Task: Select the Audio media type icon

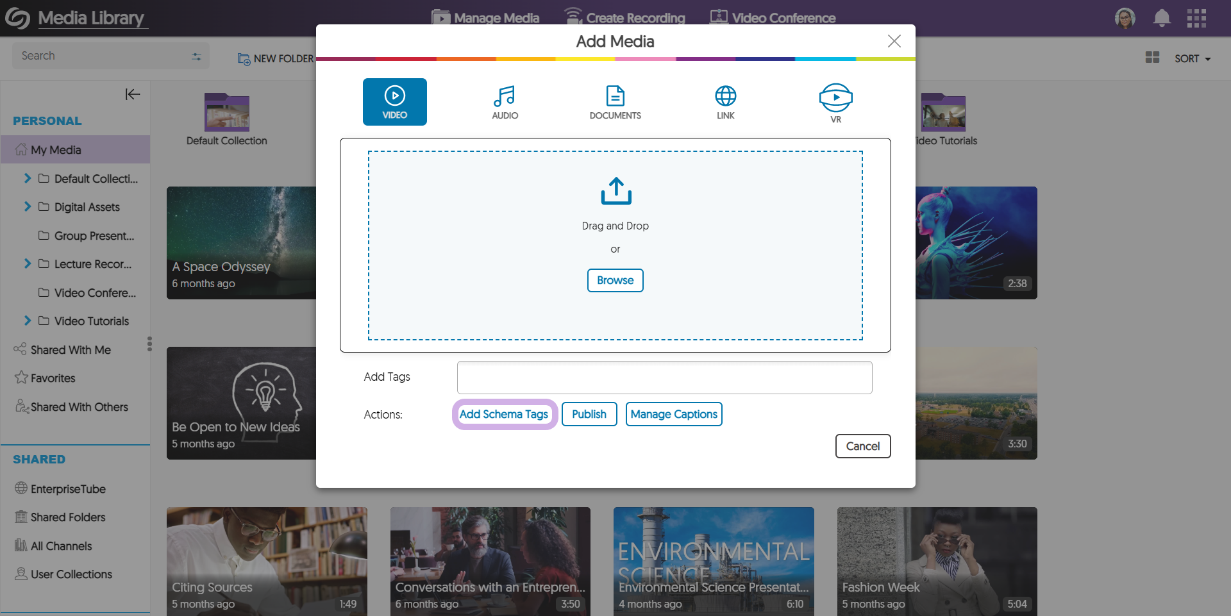Action: pos(505,102)
